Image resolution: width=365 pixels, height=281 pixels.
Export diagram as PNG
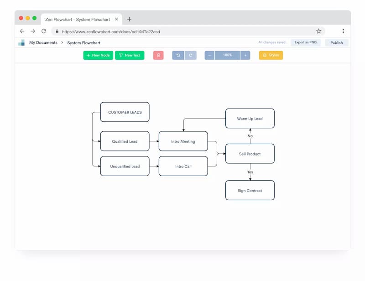305,42
